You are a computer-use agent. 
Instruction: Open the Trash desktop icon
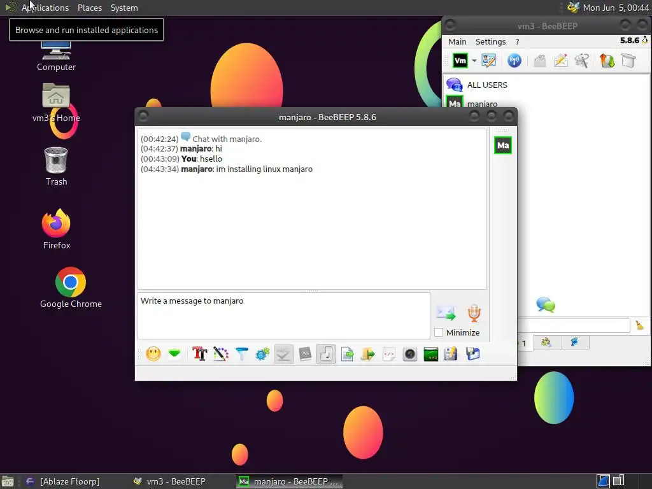pos(56,166)
